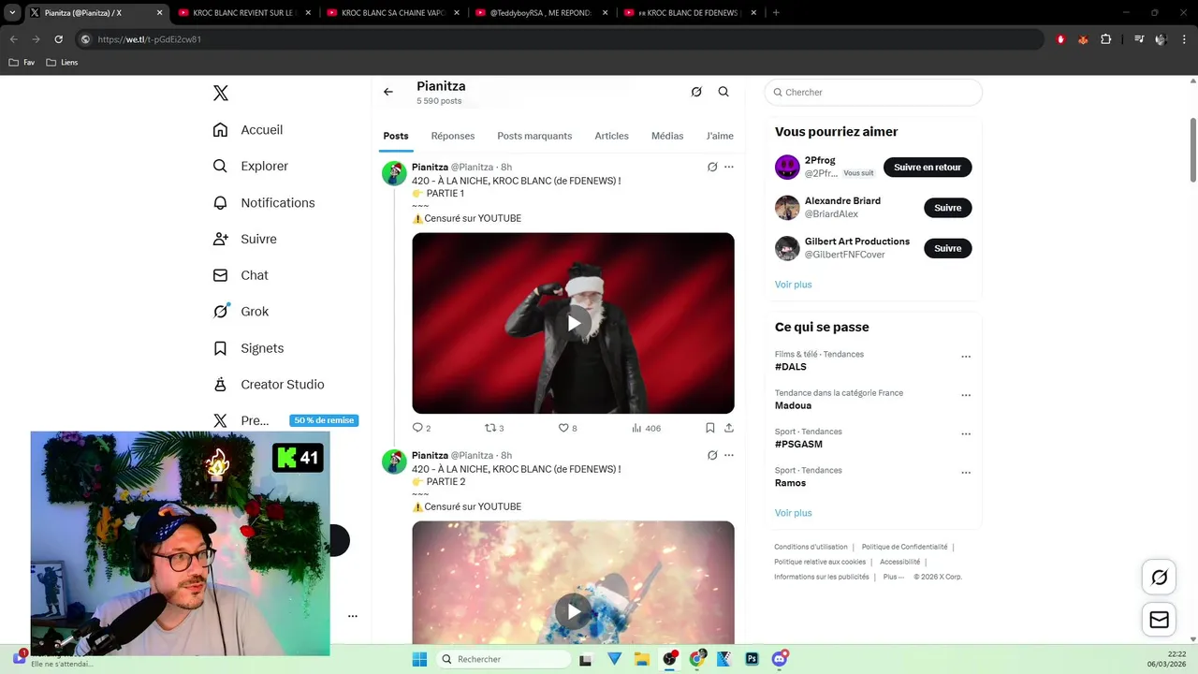The width and height of the screenshot is (1198, 674).
Task: Click Voir plus under suggestions
Action: click(794, 285)
